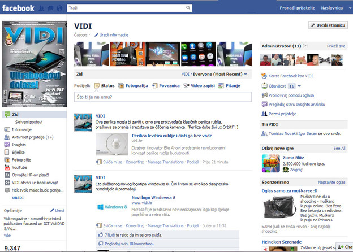Open friend requests icon in top bar
Image resolution: width=353 pixels, height=252 pixels.
(41, 8)
